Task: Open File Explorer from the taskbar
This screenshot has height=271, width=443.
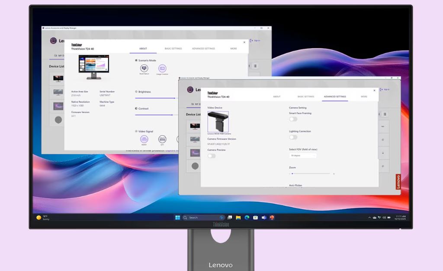Action: [x=238, y=217]
